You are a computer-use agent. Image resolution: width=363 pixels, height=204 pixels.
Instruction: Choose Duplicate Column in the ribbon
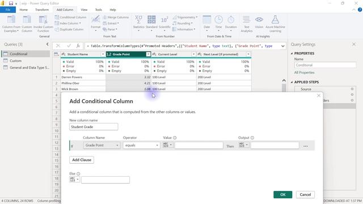click(69, 29)
